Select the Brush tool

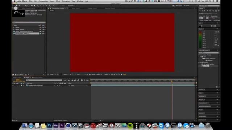tap(41, 6)
